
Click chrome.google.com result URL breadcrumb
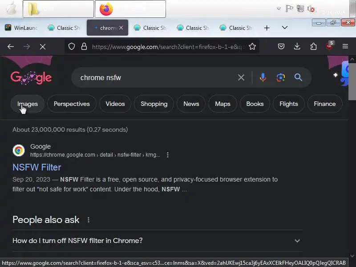(95, 155)
